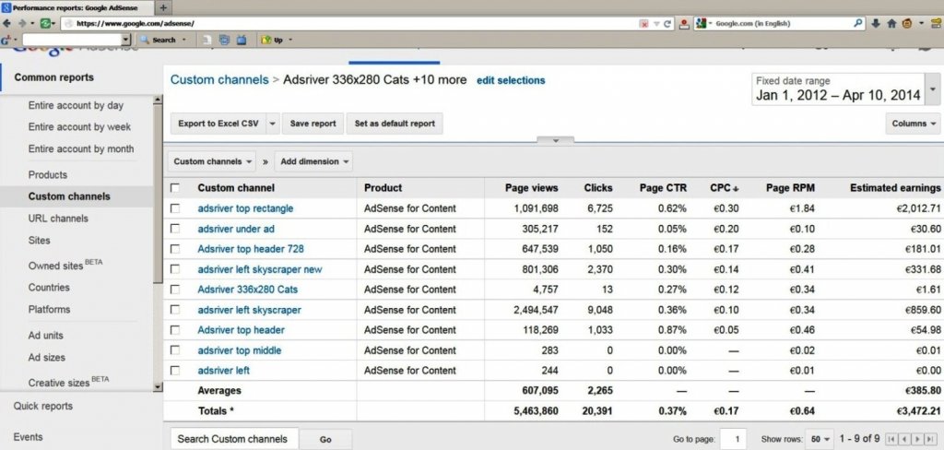Open the Countries report in the sidebar
944x450 pixels.
(49, 288)
